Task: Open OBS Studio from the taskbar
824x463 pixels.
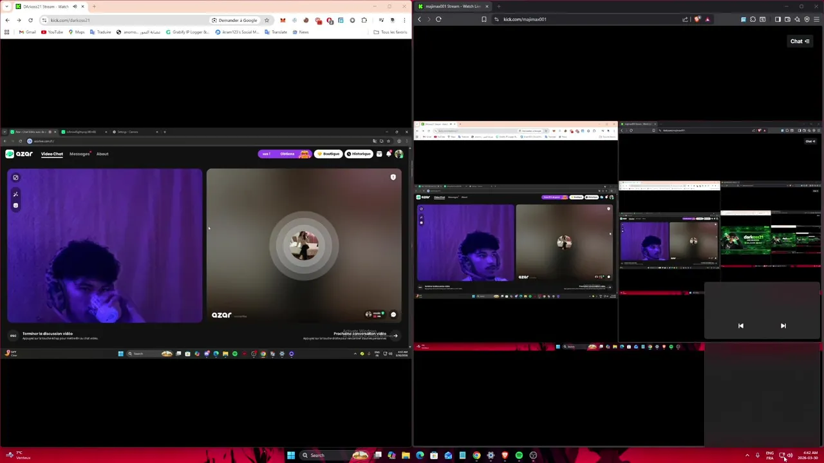Action: 533,455
